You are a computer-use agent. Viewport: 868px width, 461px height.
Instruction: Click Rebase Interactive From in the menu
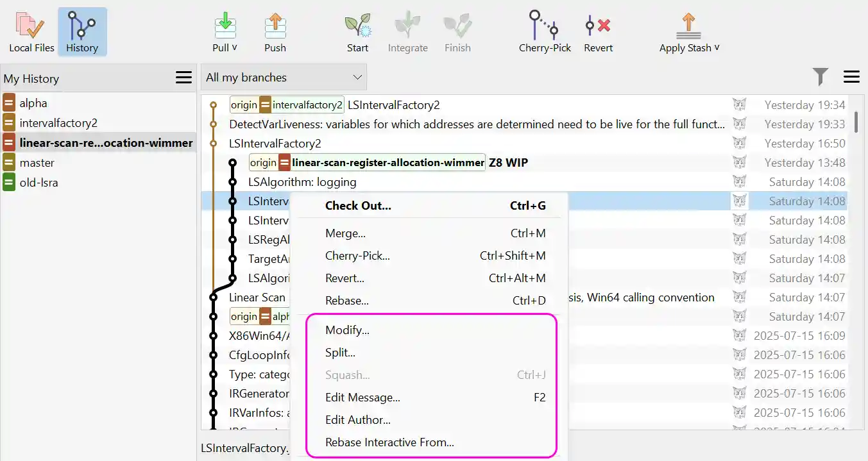(x=388, y=442)
